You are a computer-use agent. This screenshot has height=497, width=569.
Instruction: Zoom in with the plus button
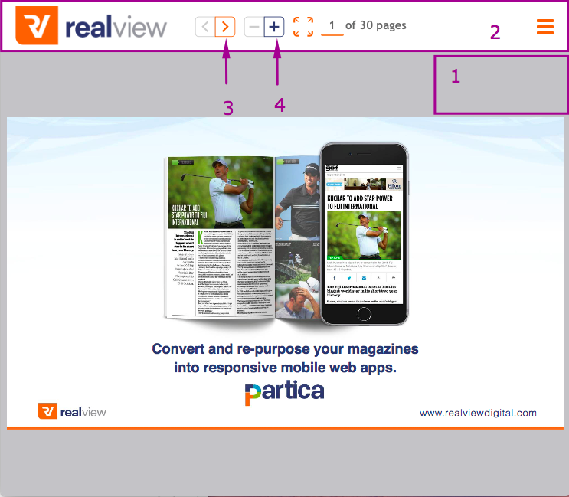(274, 27)
